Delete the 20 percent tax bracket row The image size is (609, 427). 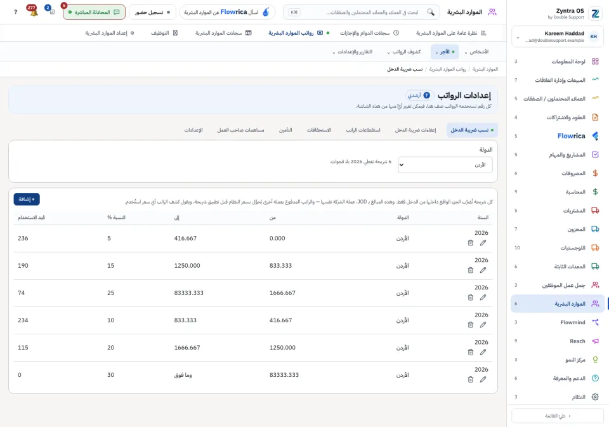pos(470,352)
